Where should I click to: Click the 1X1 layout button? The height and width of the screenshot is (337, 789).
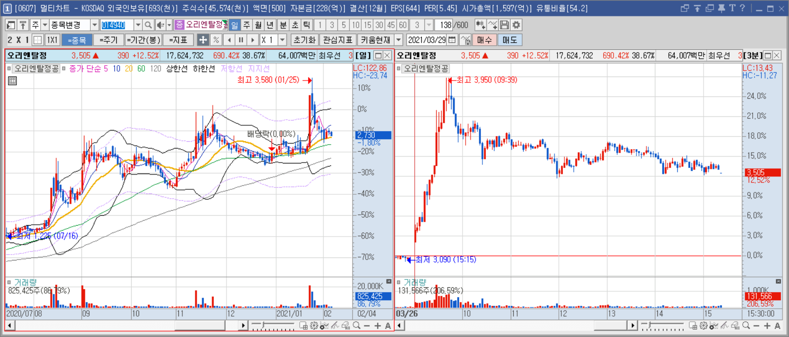click(52, 40)
